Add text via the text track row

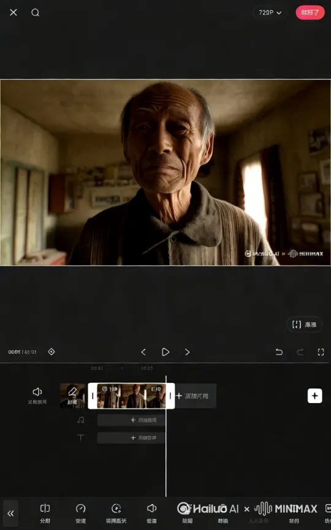point(131,438)
